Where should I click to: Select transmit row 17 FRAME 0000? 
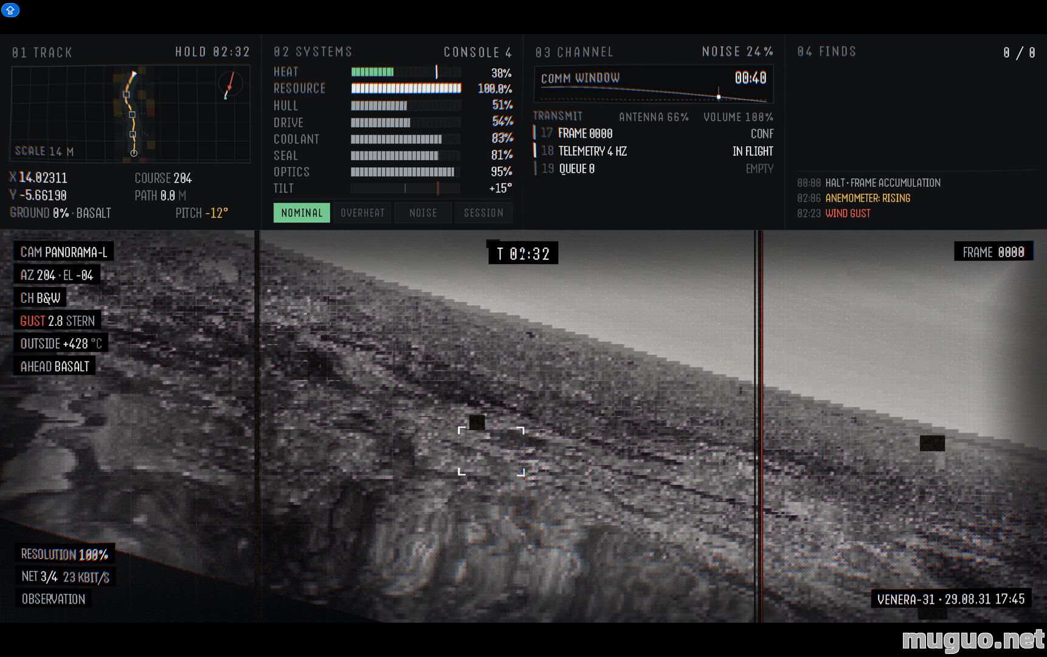pyautogui.click(x=654, y=133)
